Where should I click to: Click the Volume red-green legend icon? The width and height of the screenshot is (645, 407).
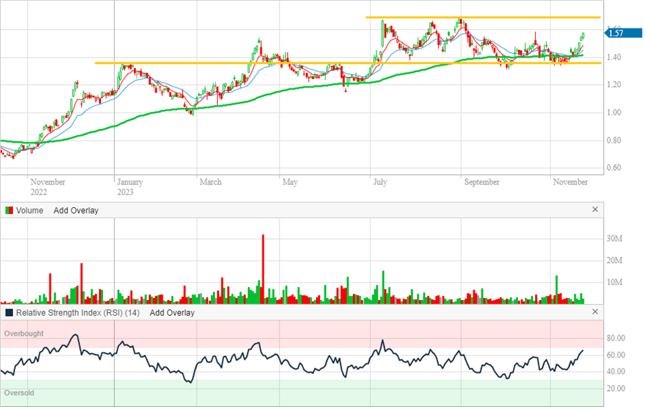pyautogui.click(x=9, y=211)
